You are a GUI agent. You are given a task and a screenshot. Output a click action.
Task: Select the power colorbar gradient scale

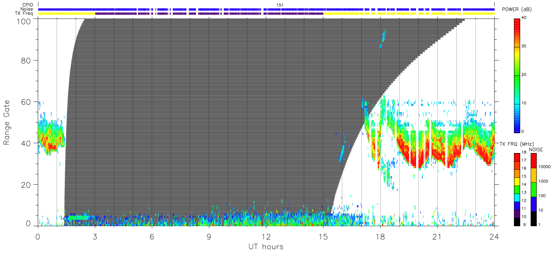click(x=518, y=75)
